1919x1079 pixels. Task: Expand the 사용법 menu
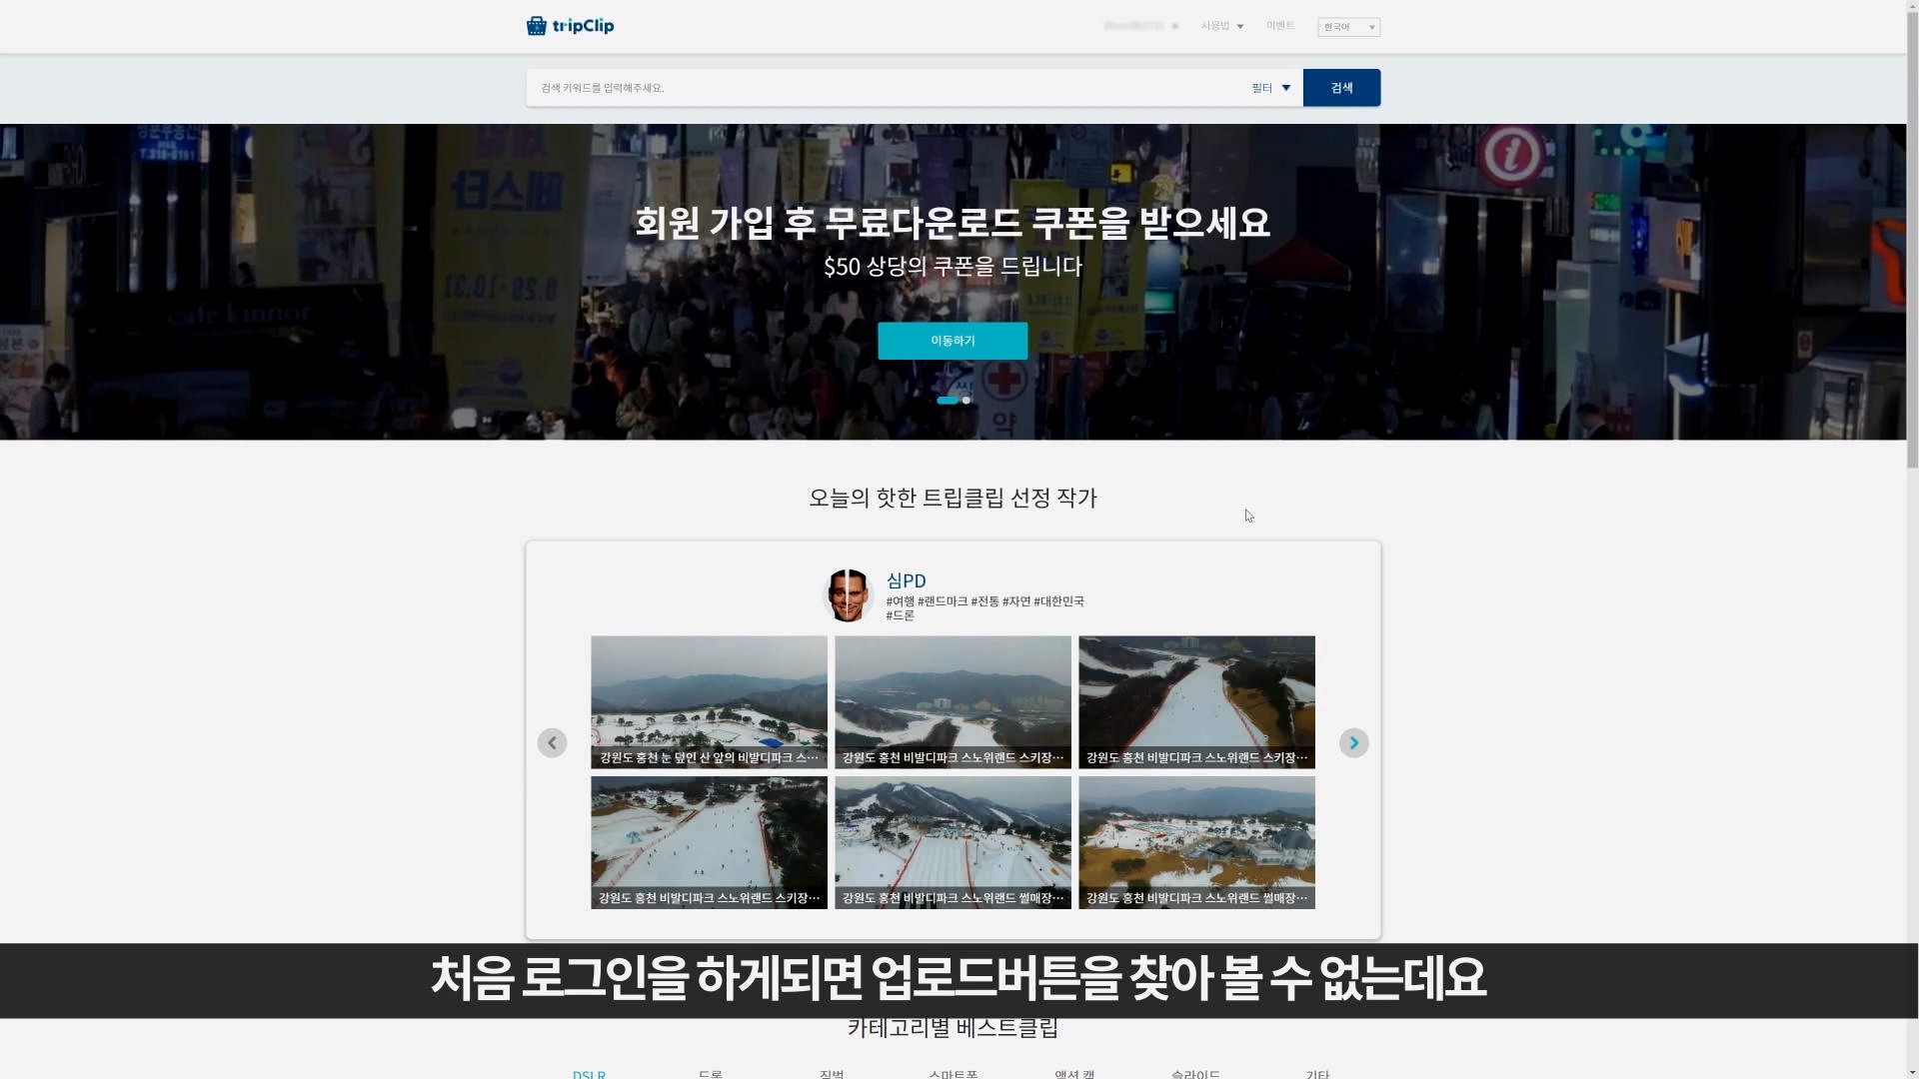pos(1221,26)
